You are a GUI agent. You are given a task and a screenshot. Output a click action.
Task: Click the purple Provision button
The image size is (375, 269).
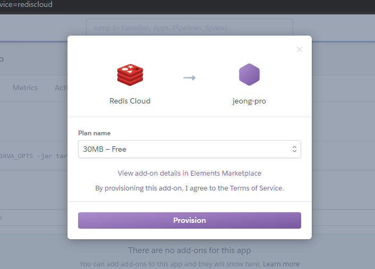coord(190,220)
